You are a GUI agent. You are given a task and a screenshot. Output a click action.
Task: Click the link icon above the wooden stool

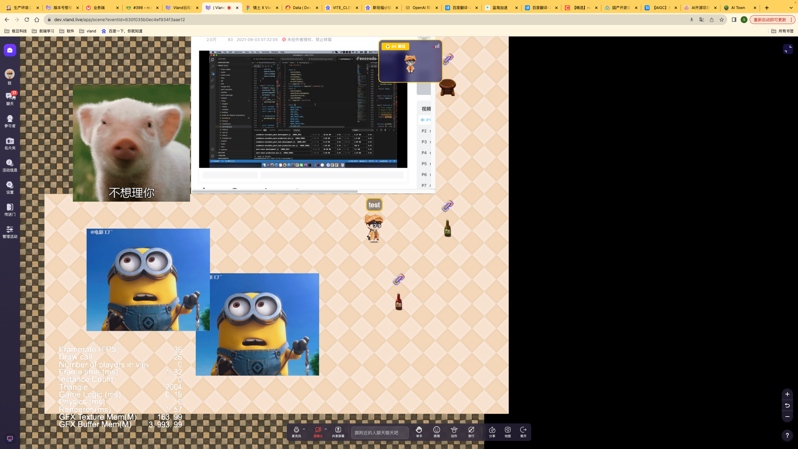pos(448,59)
